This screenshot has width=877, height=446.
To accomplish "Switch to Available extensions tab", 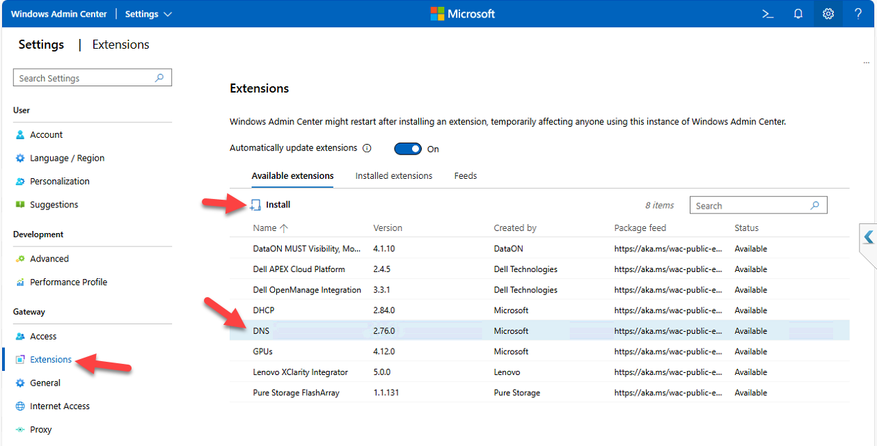I will pos(292,176).
